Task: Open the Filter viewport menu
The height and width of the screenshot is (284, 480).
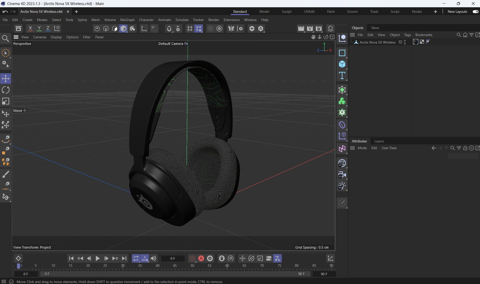Action: (87, 37)
